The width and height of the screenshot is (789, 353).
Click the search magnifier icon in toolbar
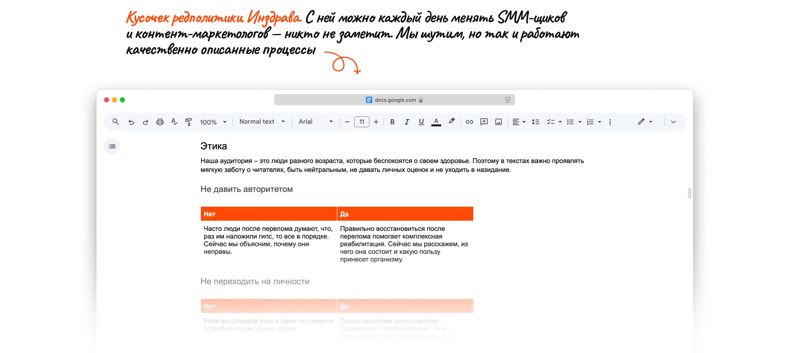[115, 122]
